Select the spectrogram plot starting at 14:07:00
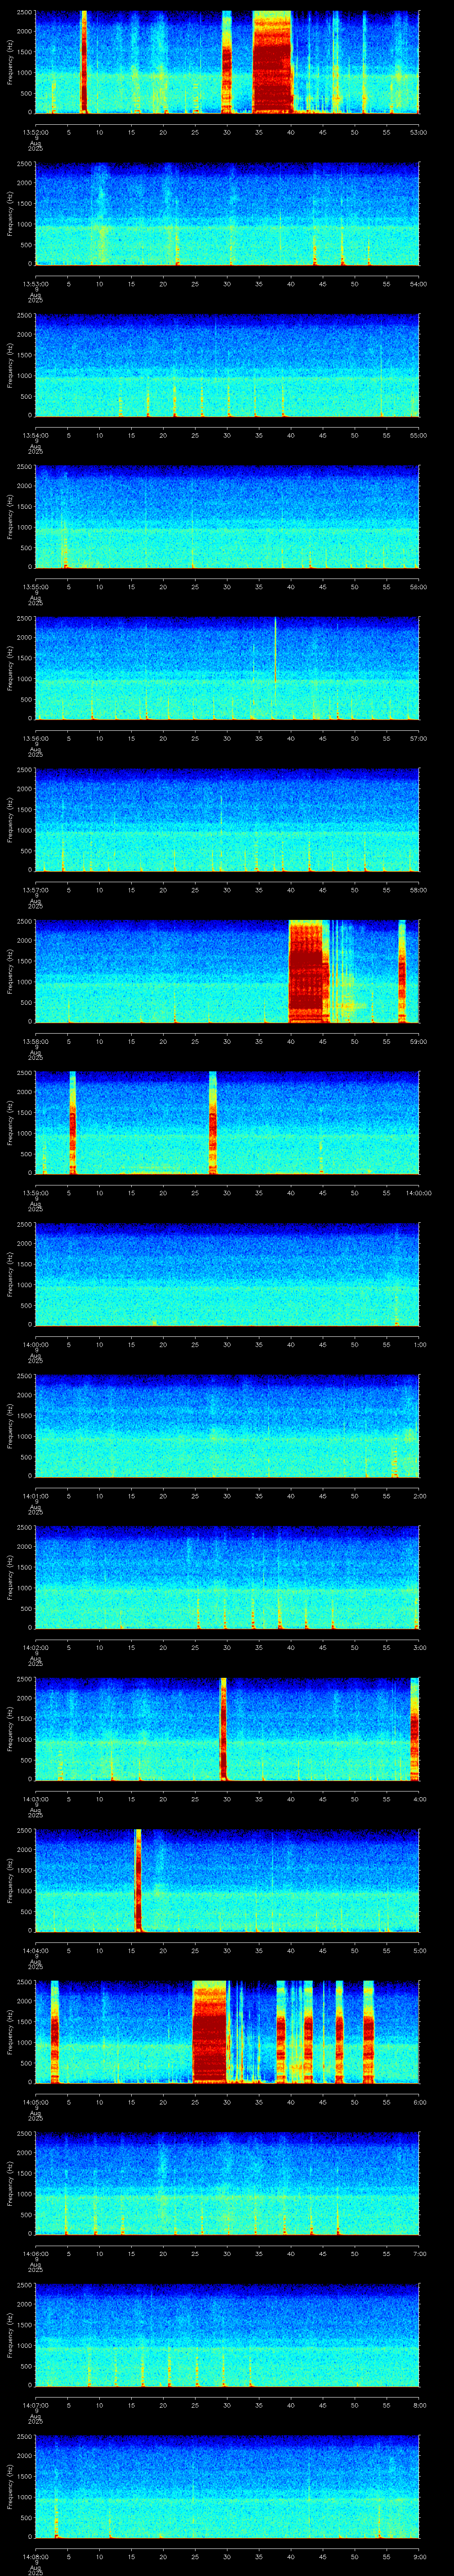Screen dimensions: 454x2576 click(227, 2335)
